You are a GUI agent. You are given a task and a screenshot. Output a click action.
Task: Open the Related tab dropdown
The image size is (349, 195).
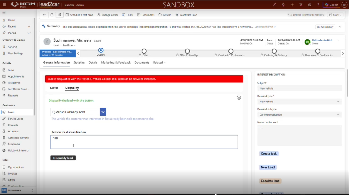coord(160,63)
